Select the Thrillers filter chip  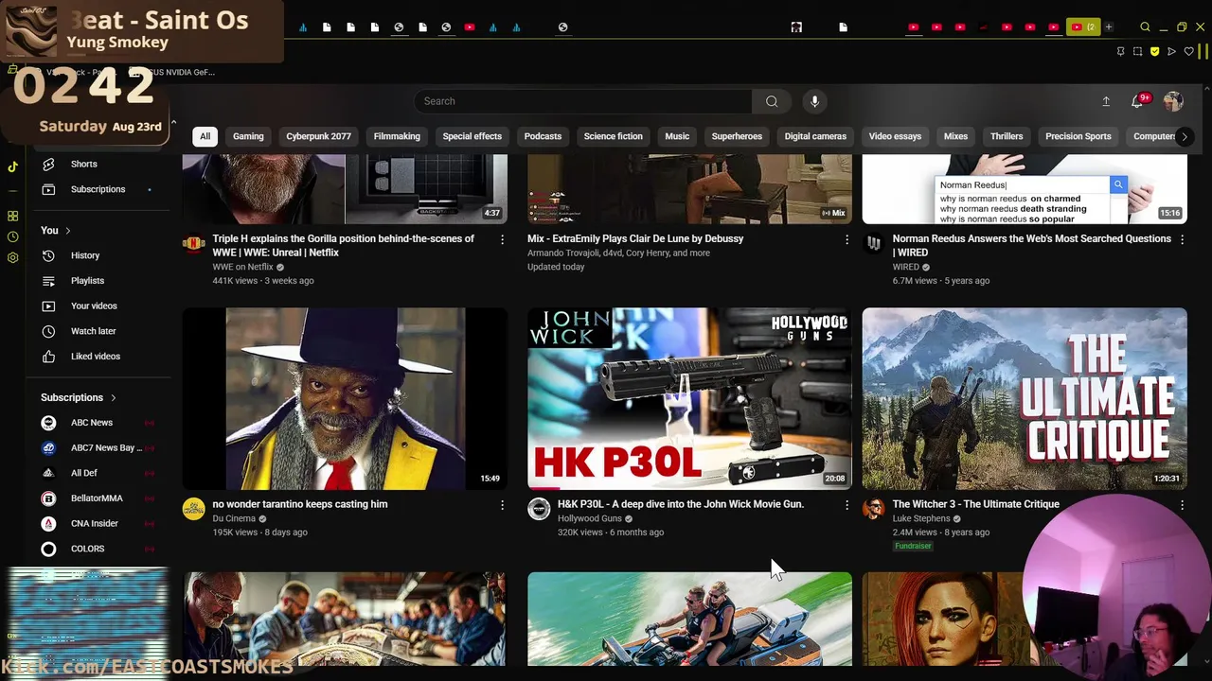[1007, 136]
